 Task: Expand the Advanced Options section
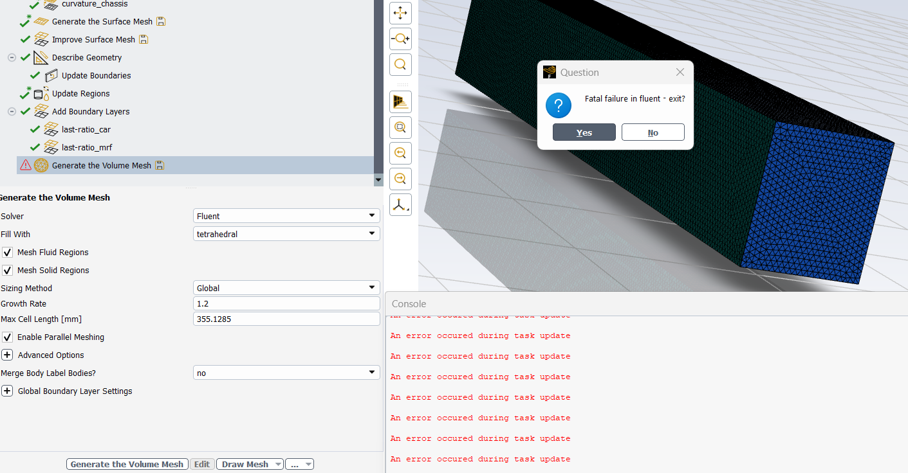point(8,355)
